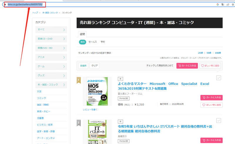Screen dimensions: 235x144
Task: Click Ponta2倍 badge of MOS Excel book
Action: point(123,98)
